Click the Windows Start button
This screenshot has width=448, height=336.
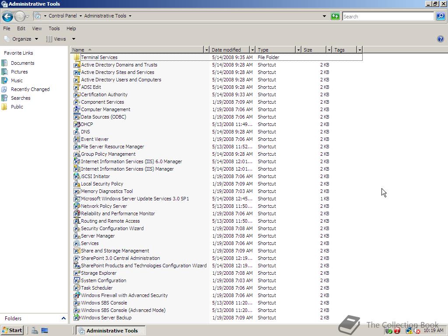coord(12,330)
